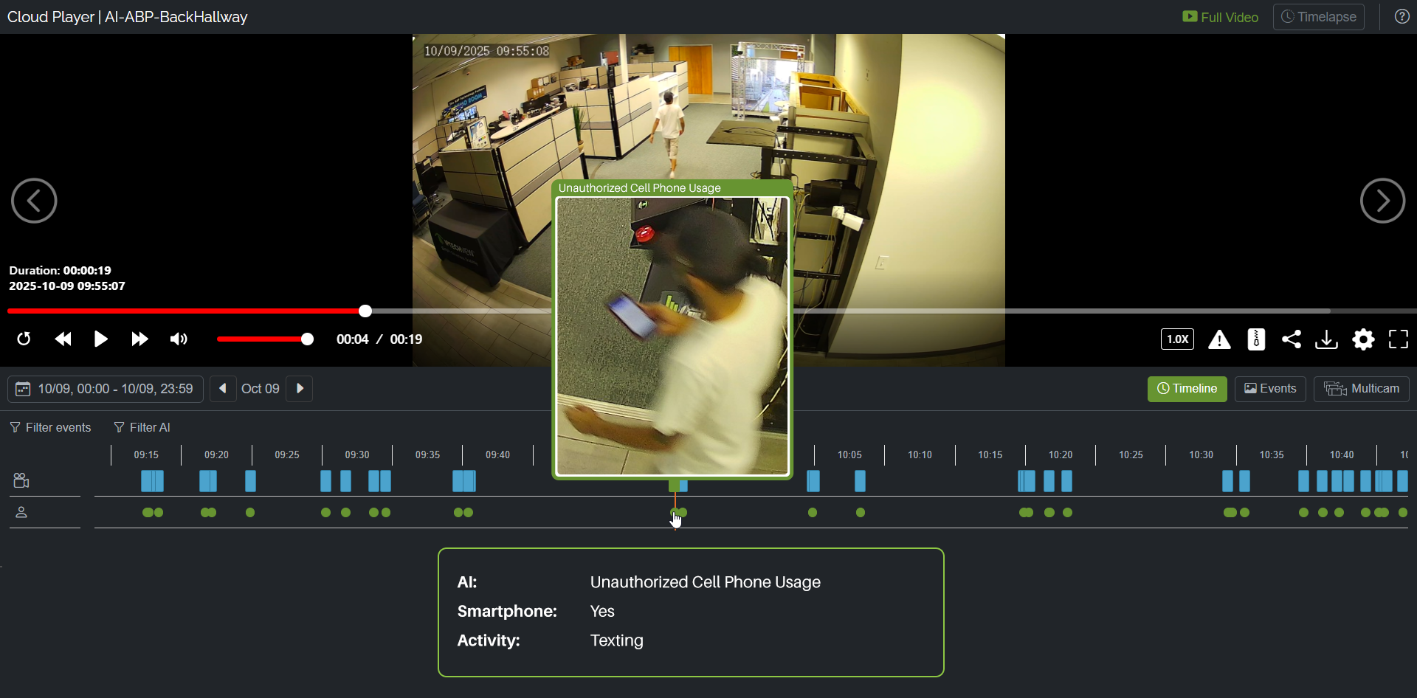Mute the audio volume
1417x698 pixels.
click(178, 339)
